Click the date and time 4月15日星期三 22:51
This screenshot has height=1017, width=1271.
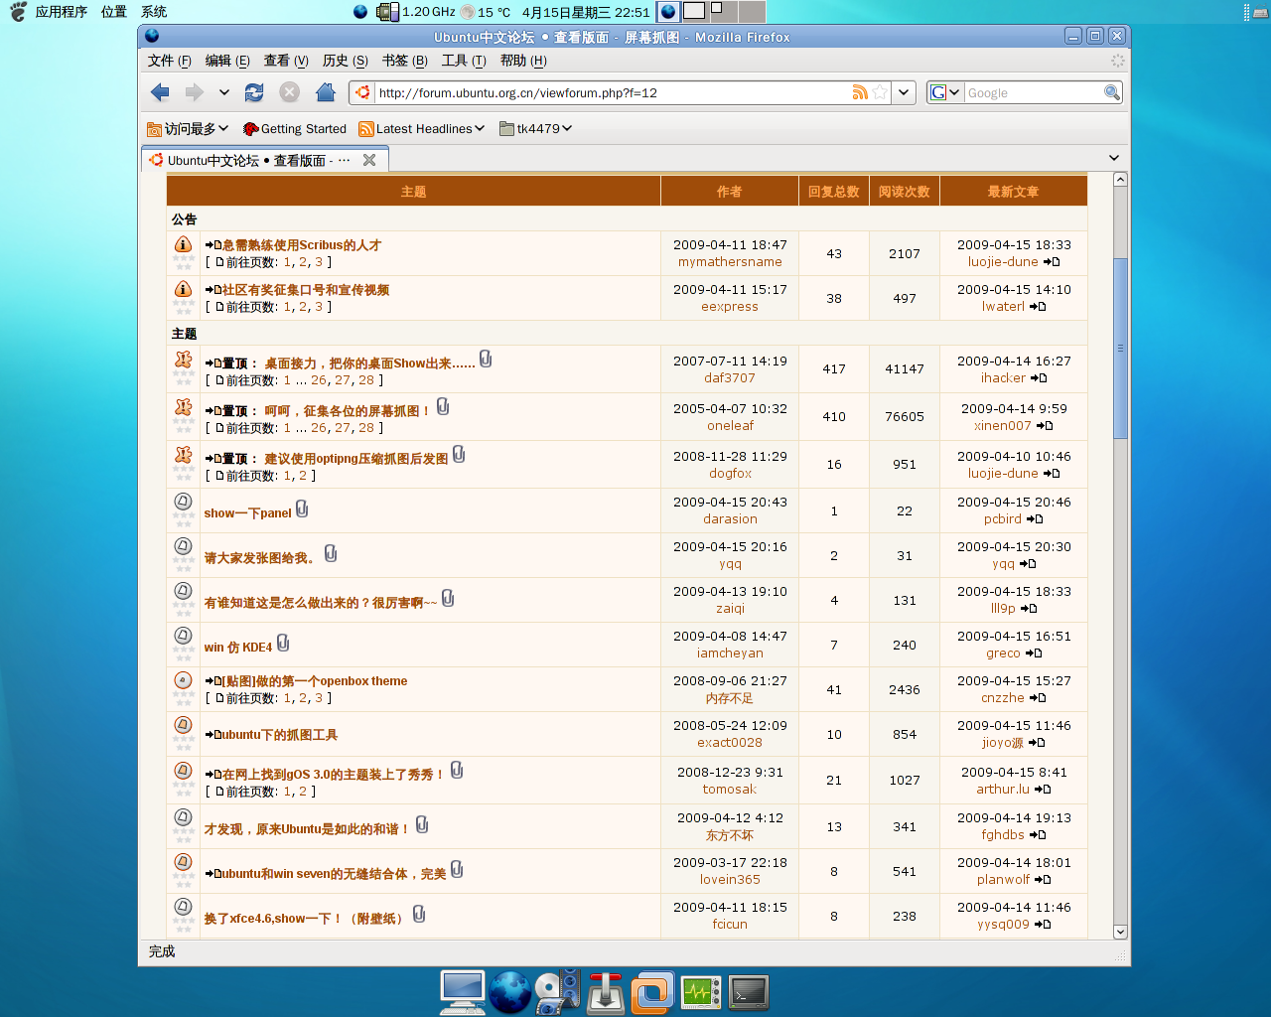[586, 12]
